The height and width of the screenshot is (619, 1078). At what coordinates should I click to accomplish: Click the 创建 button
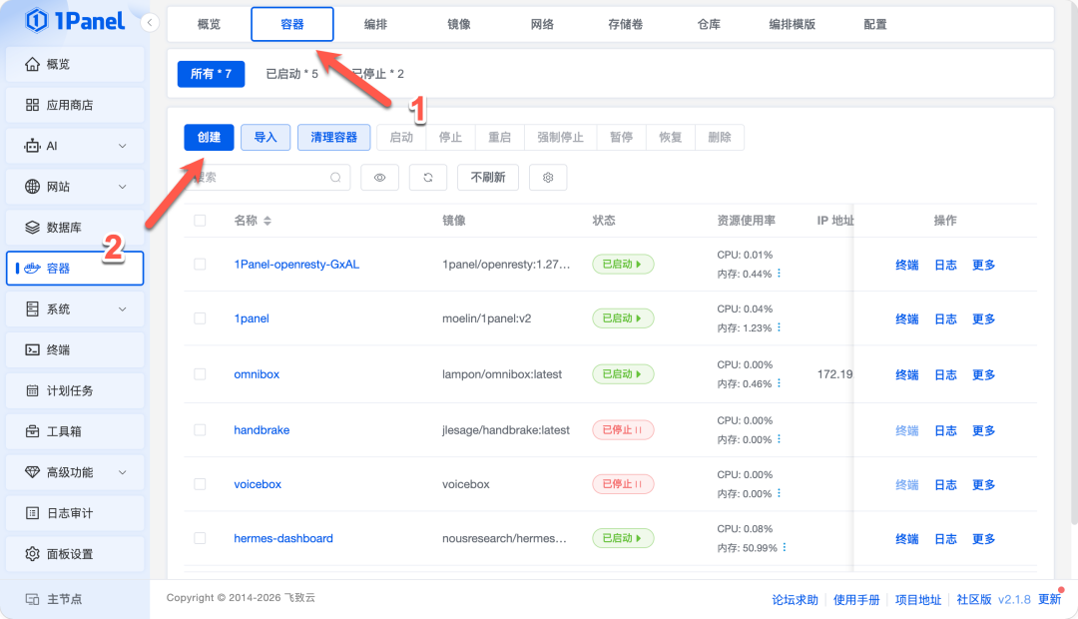[x=209, y=138]
